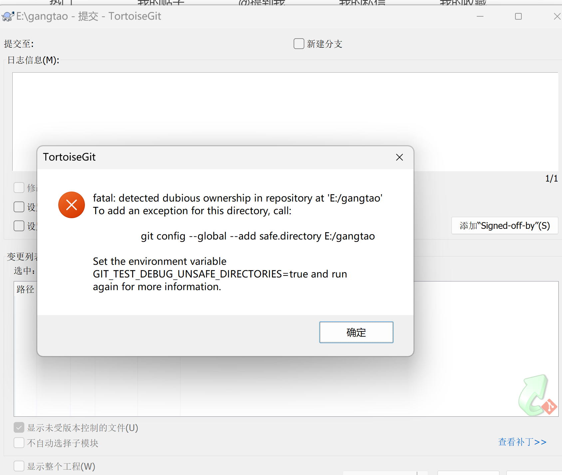This screenshot has height=475, width=562.
Task: Open the 查看补丁>> link
Action: [522, 442]
